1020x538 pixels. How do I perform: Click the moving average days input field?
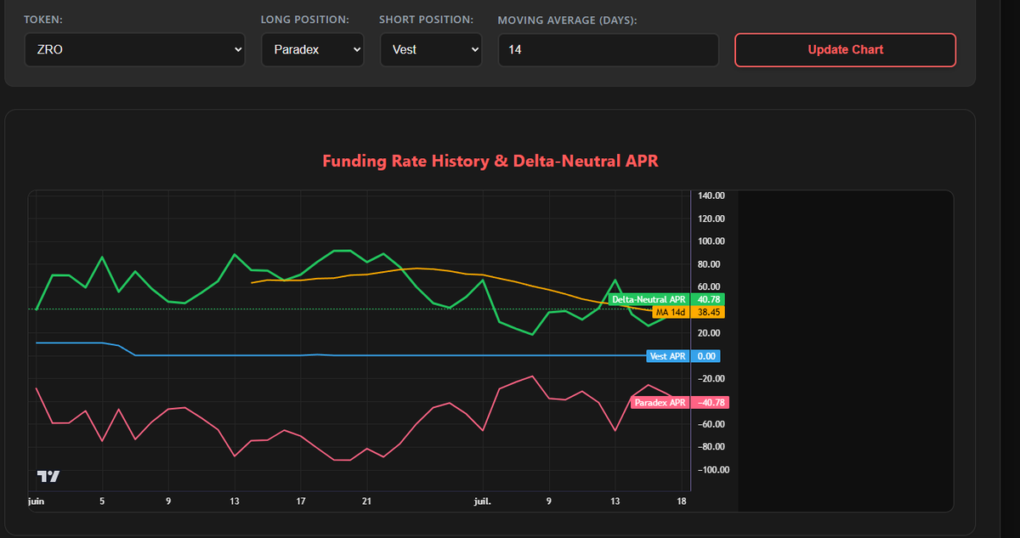pyautogui.click(x=608, y=49)
